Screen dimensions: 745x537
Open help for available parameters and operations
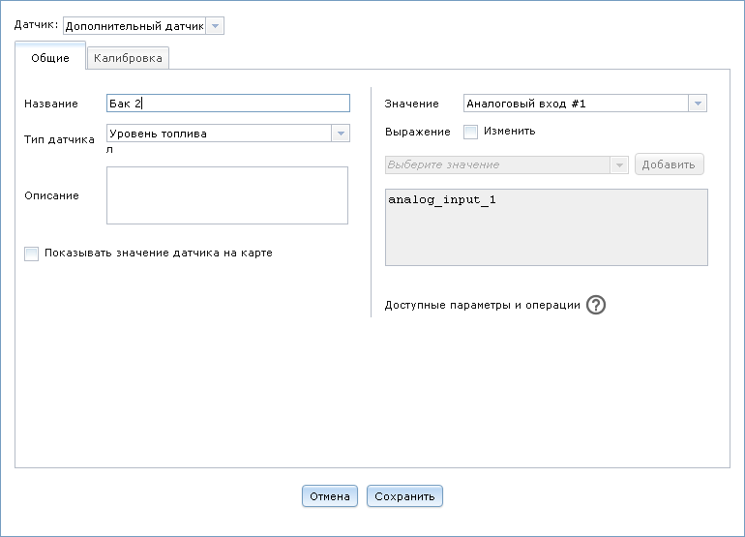[596, 305]
